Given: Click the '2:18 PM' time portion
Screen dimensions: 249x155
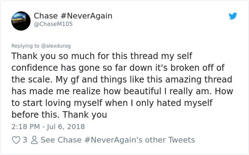Looking at the screenshot, I should click(x=26, y=127).
